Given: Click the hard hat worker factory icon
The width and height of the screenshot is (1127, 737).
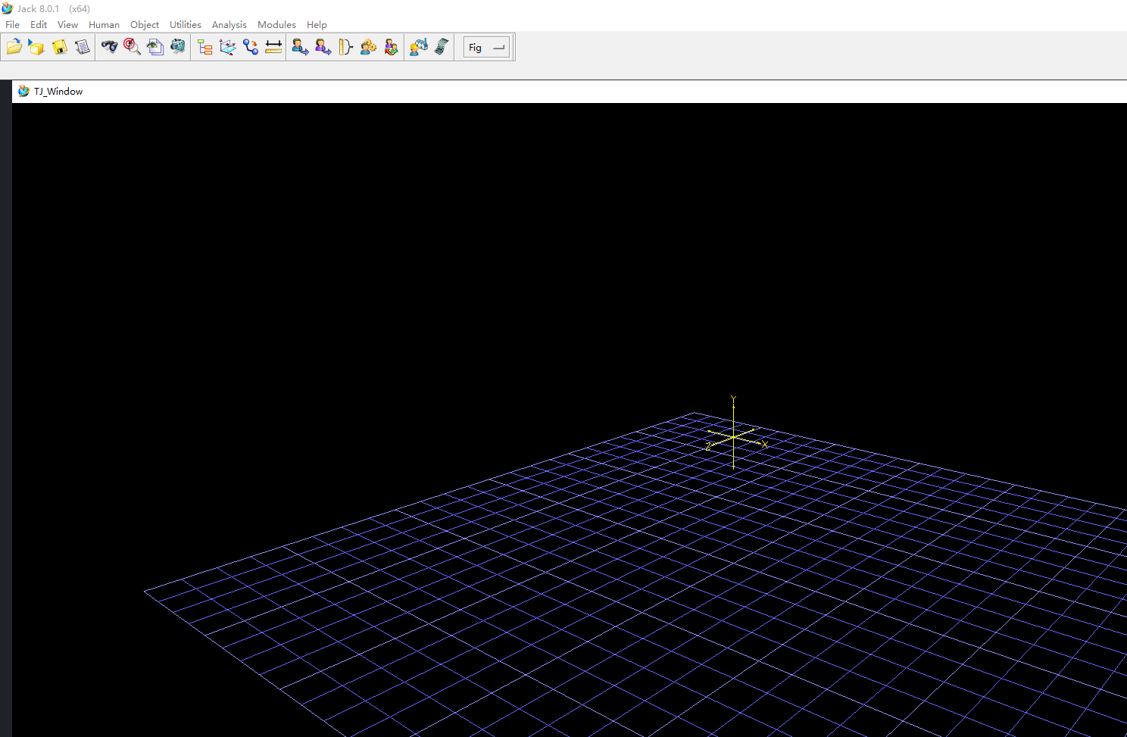Looking at the screenshot, I should pyautogui.click(x=419, y=47).
